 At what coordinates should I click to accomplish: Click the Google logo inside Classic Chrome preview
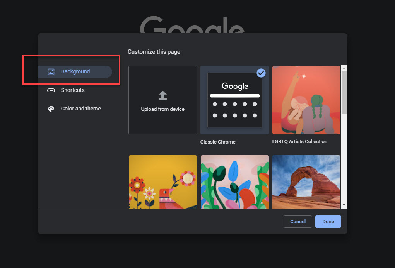point(234,86)
